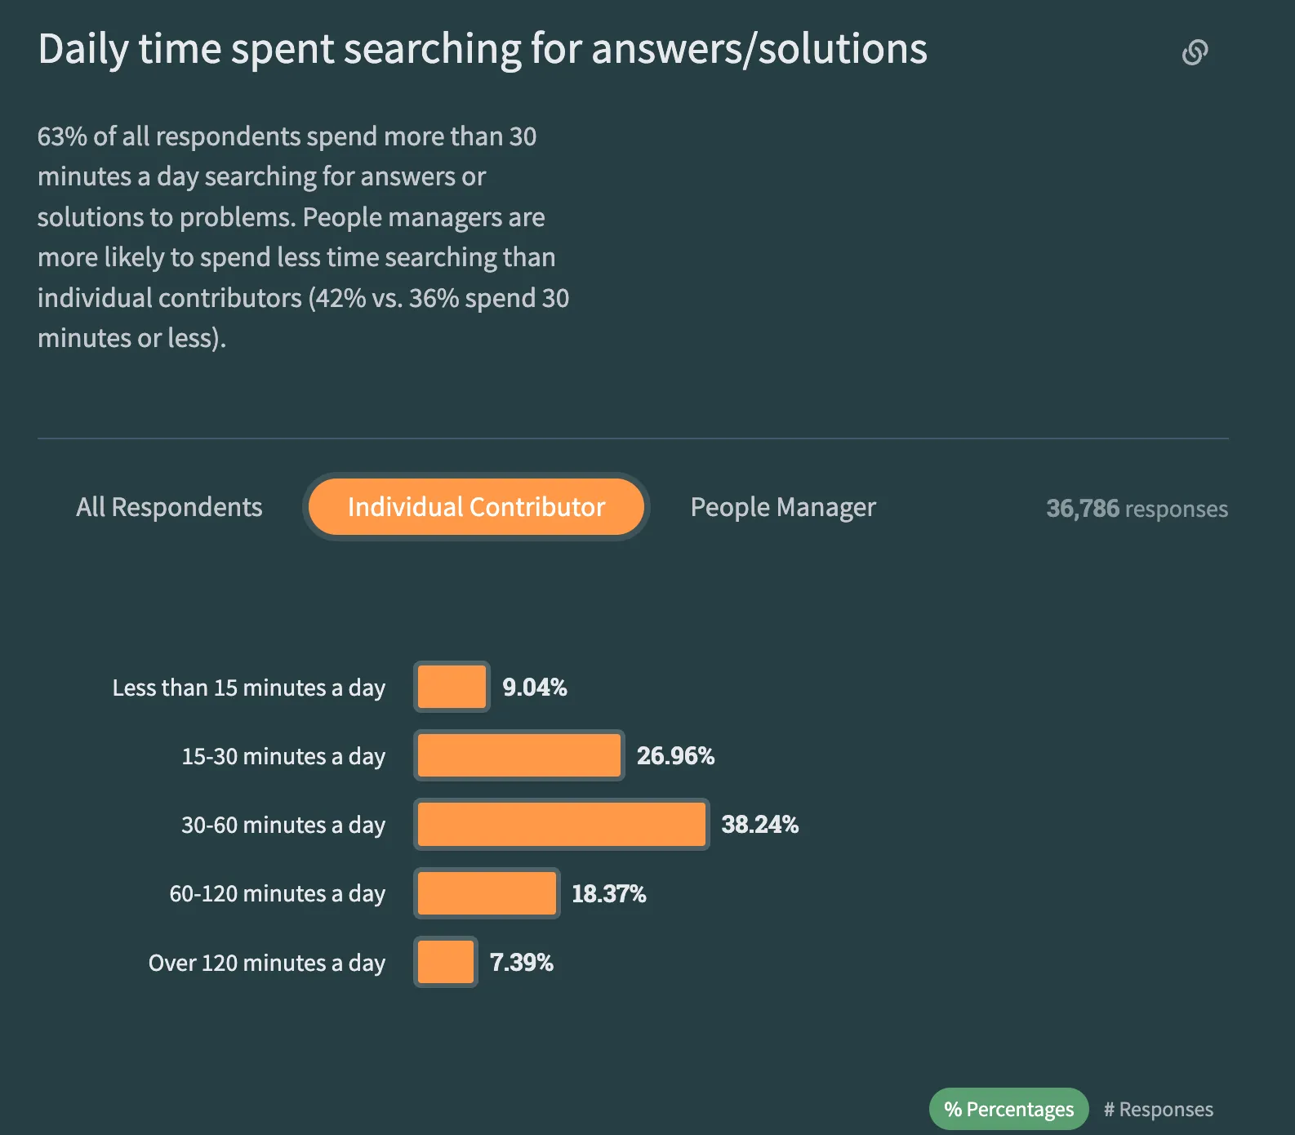This screenshot has height=1135, width=1295.
Task: Switch to the All Respondents tab
Action: click(x=169, y=507)
